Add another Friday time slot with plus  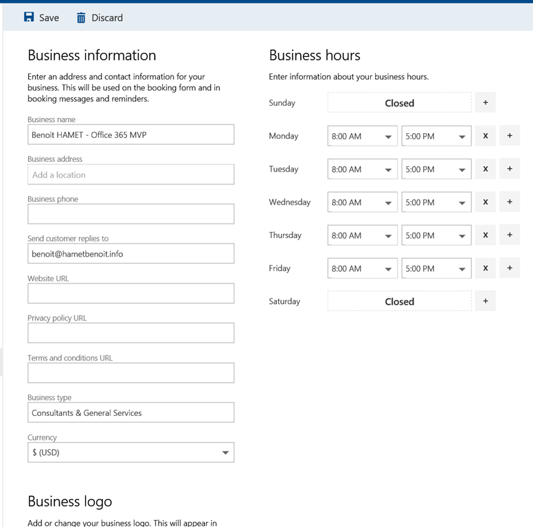coord(509,268)
